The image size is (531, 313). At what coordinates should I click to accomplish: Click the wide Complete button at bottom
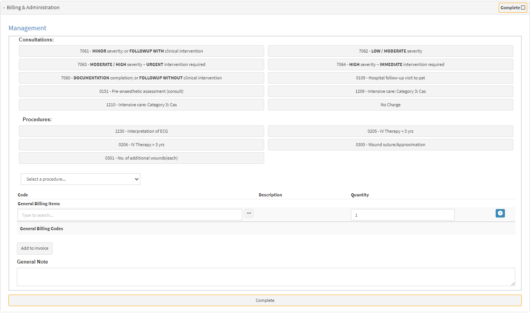coord(265,300)
